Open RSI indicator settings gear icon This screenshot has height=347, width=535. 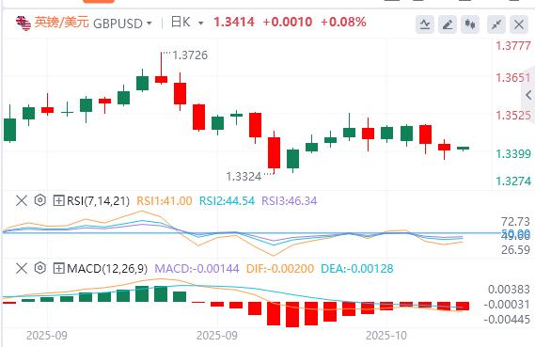(39, 200)
